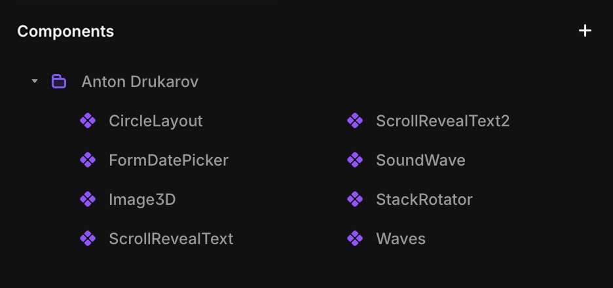Open the FormDatePicker component
This screenshot has width=613, height=288.
pyautogui.click(x=168, y=160)
